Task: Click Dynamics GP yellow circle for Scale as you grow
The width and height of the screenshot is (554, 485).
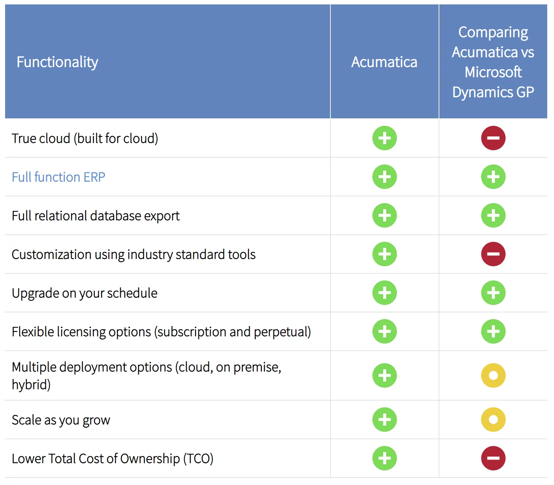Action: click(493, 420)
